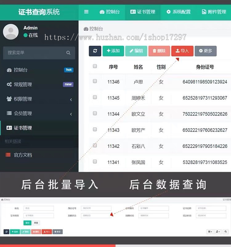This screenshot has height=247, width=231.
Task: Click the refresh icon in the lower toolbar
Action: 6,232
